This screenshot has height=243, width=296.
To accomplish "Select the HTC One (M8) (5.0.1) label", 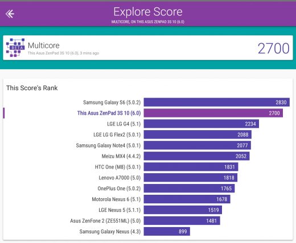I will 118,167.
